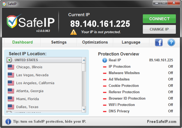This screenshot has width=182, height=128.
Task: Click the US flag beside Chicago
Action: [11, 67]
